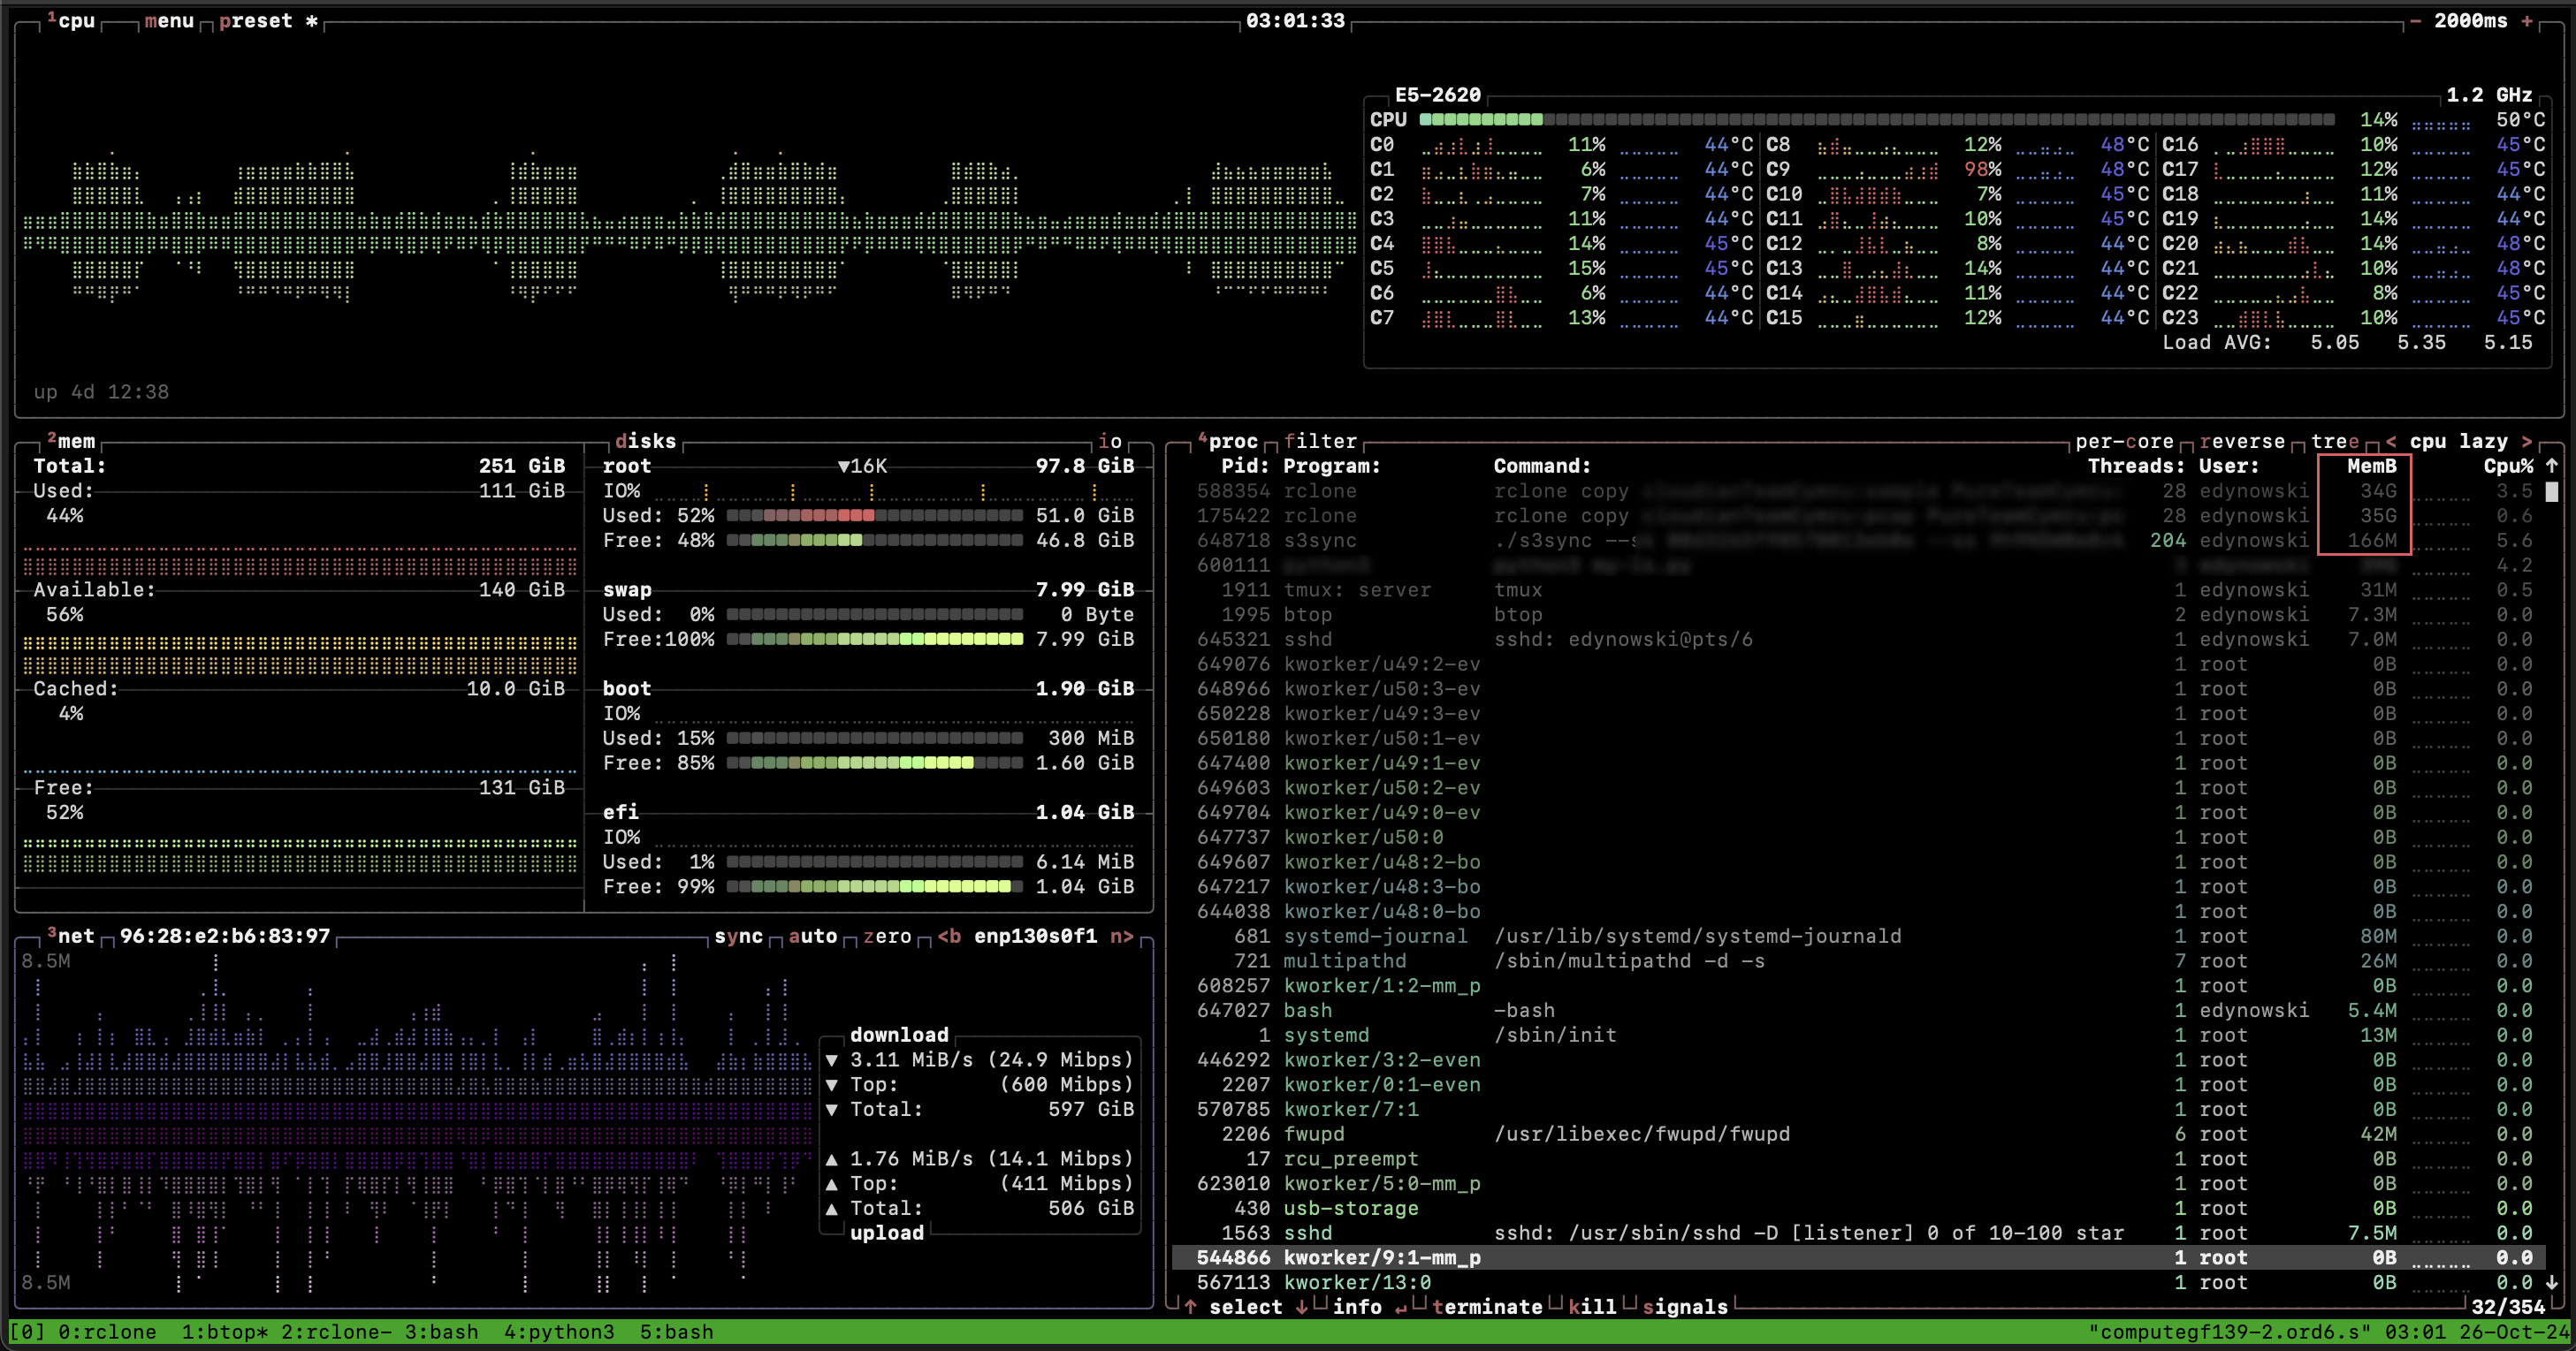This screenshot has width=2576, height=1351.
Task: Click n> to switch to next network interface
Action: click(1121, 937)
